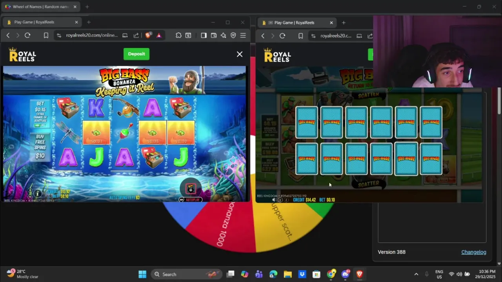This screenshot has width=502, height=282.
Task: Click the right window address bar URL
Action: click(x=336, y=36)
